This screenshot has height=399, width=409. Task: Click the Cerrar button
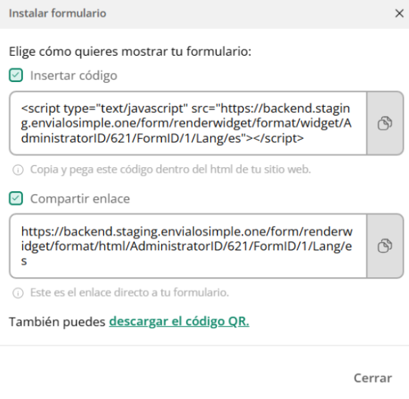pos(373,378)
